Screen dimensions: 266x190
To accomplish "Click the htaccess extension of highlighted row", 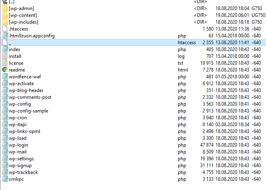I will point(187,43).
